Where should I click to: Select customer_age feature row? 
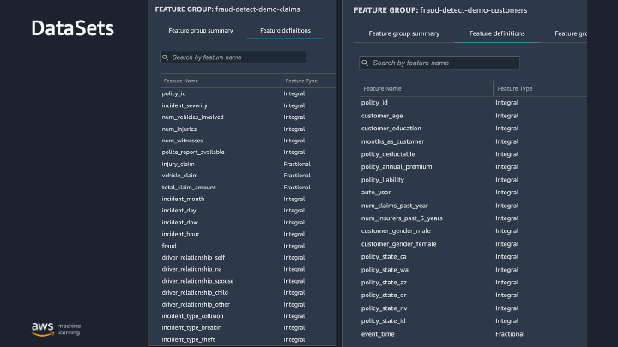point(473,116)
